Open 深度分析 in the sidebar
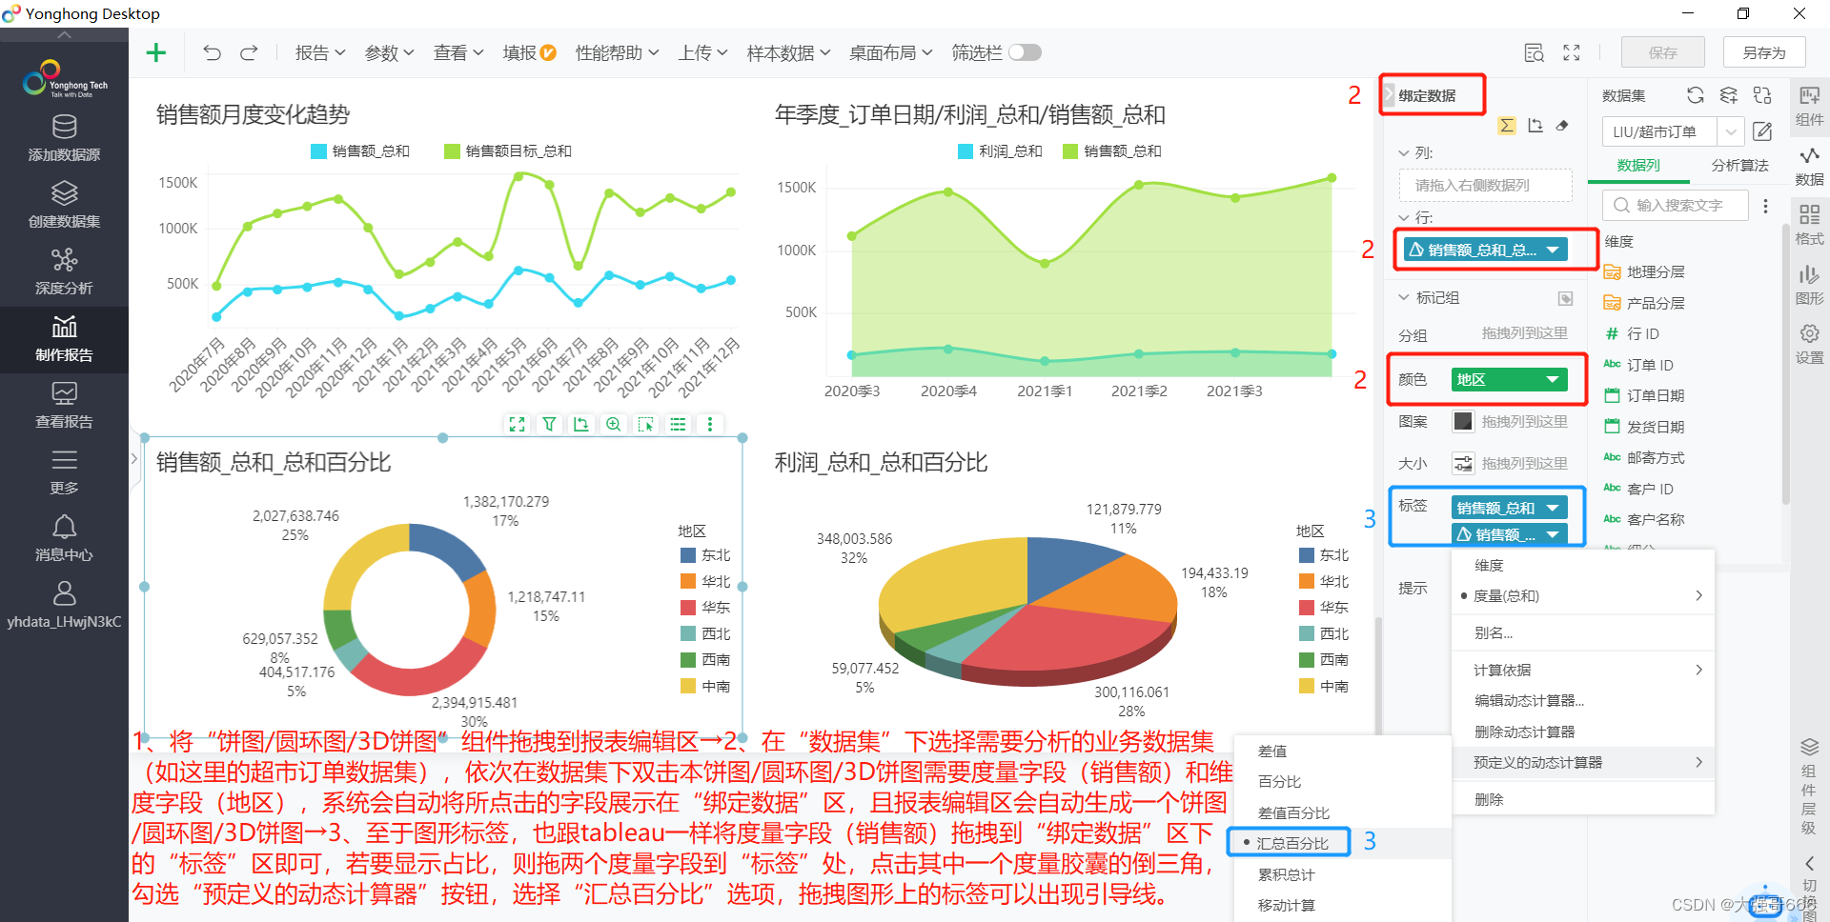1830x922 pixels. click(64, 271)
